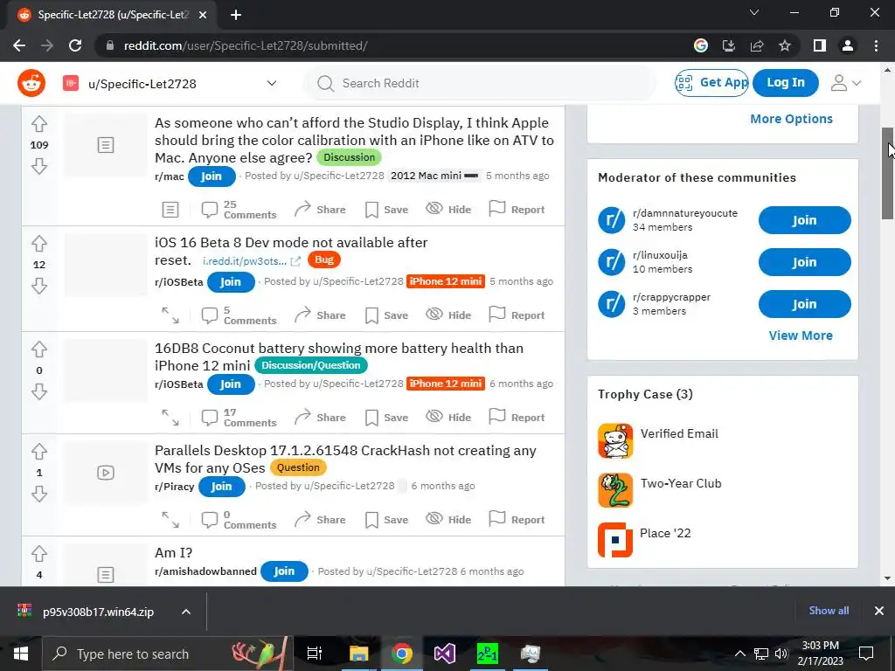Go back to the previous page
Screen dimensions: 895x671
19,45
